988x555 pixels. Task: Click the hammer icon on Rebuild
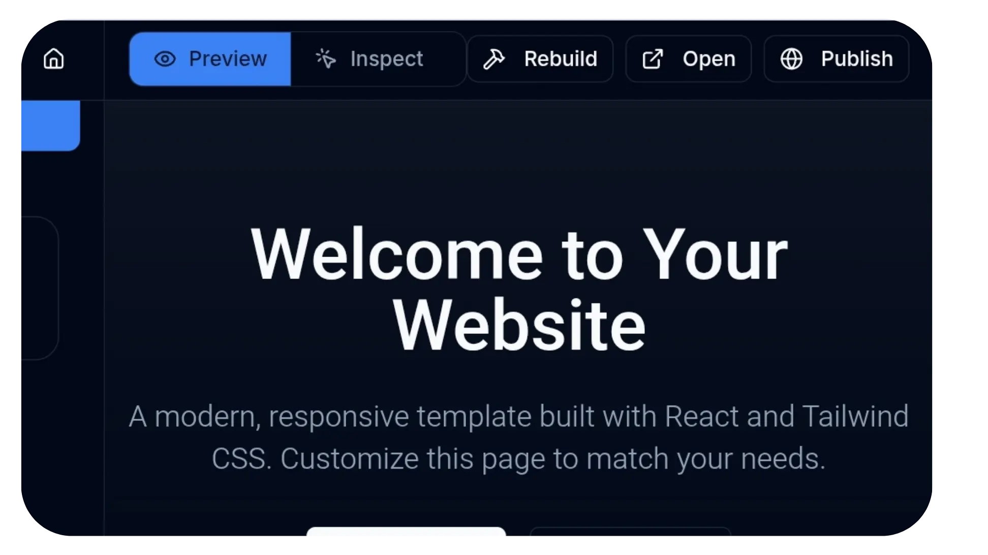pyautogui.click(x=494, y=59)
